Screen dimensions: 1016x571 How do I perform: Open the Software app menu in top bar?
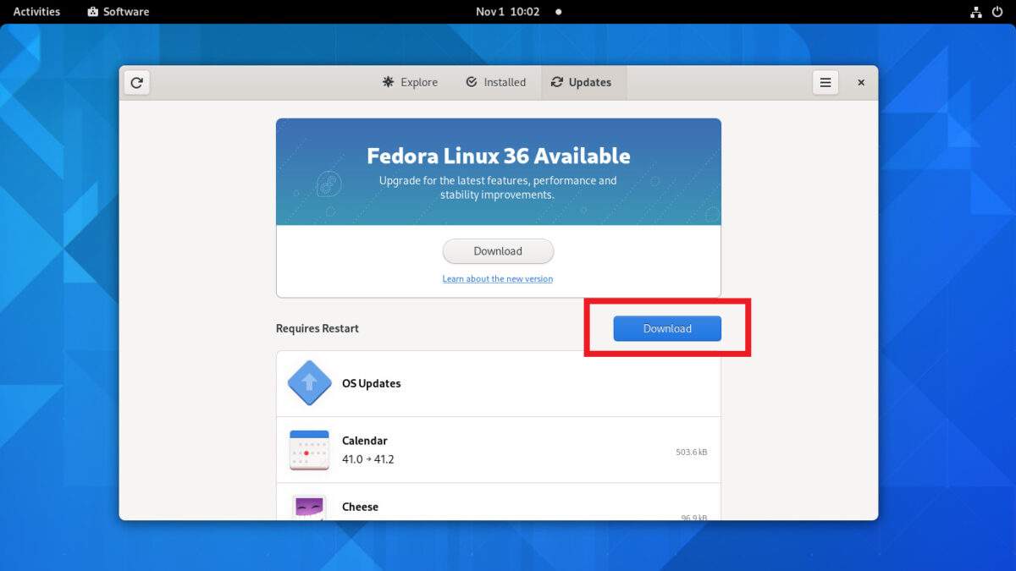119,12
